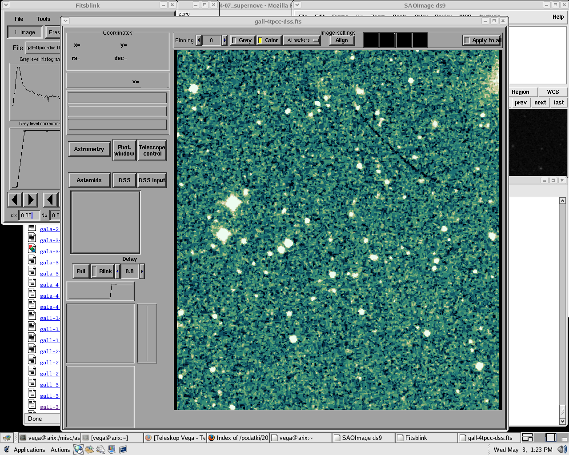Screen dimensions: 569x455
Task: Switch to Index of /podatki taskbar entry
Action: (x=238, y=438)
